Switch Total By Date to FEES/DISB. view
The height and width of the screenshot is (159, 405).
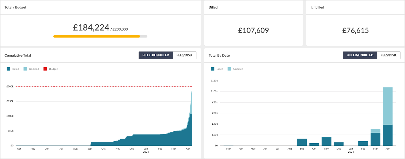(389, 55)
